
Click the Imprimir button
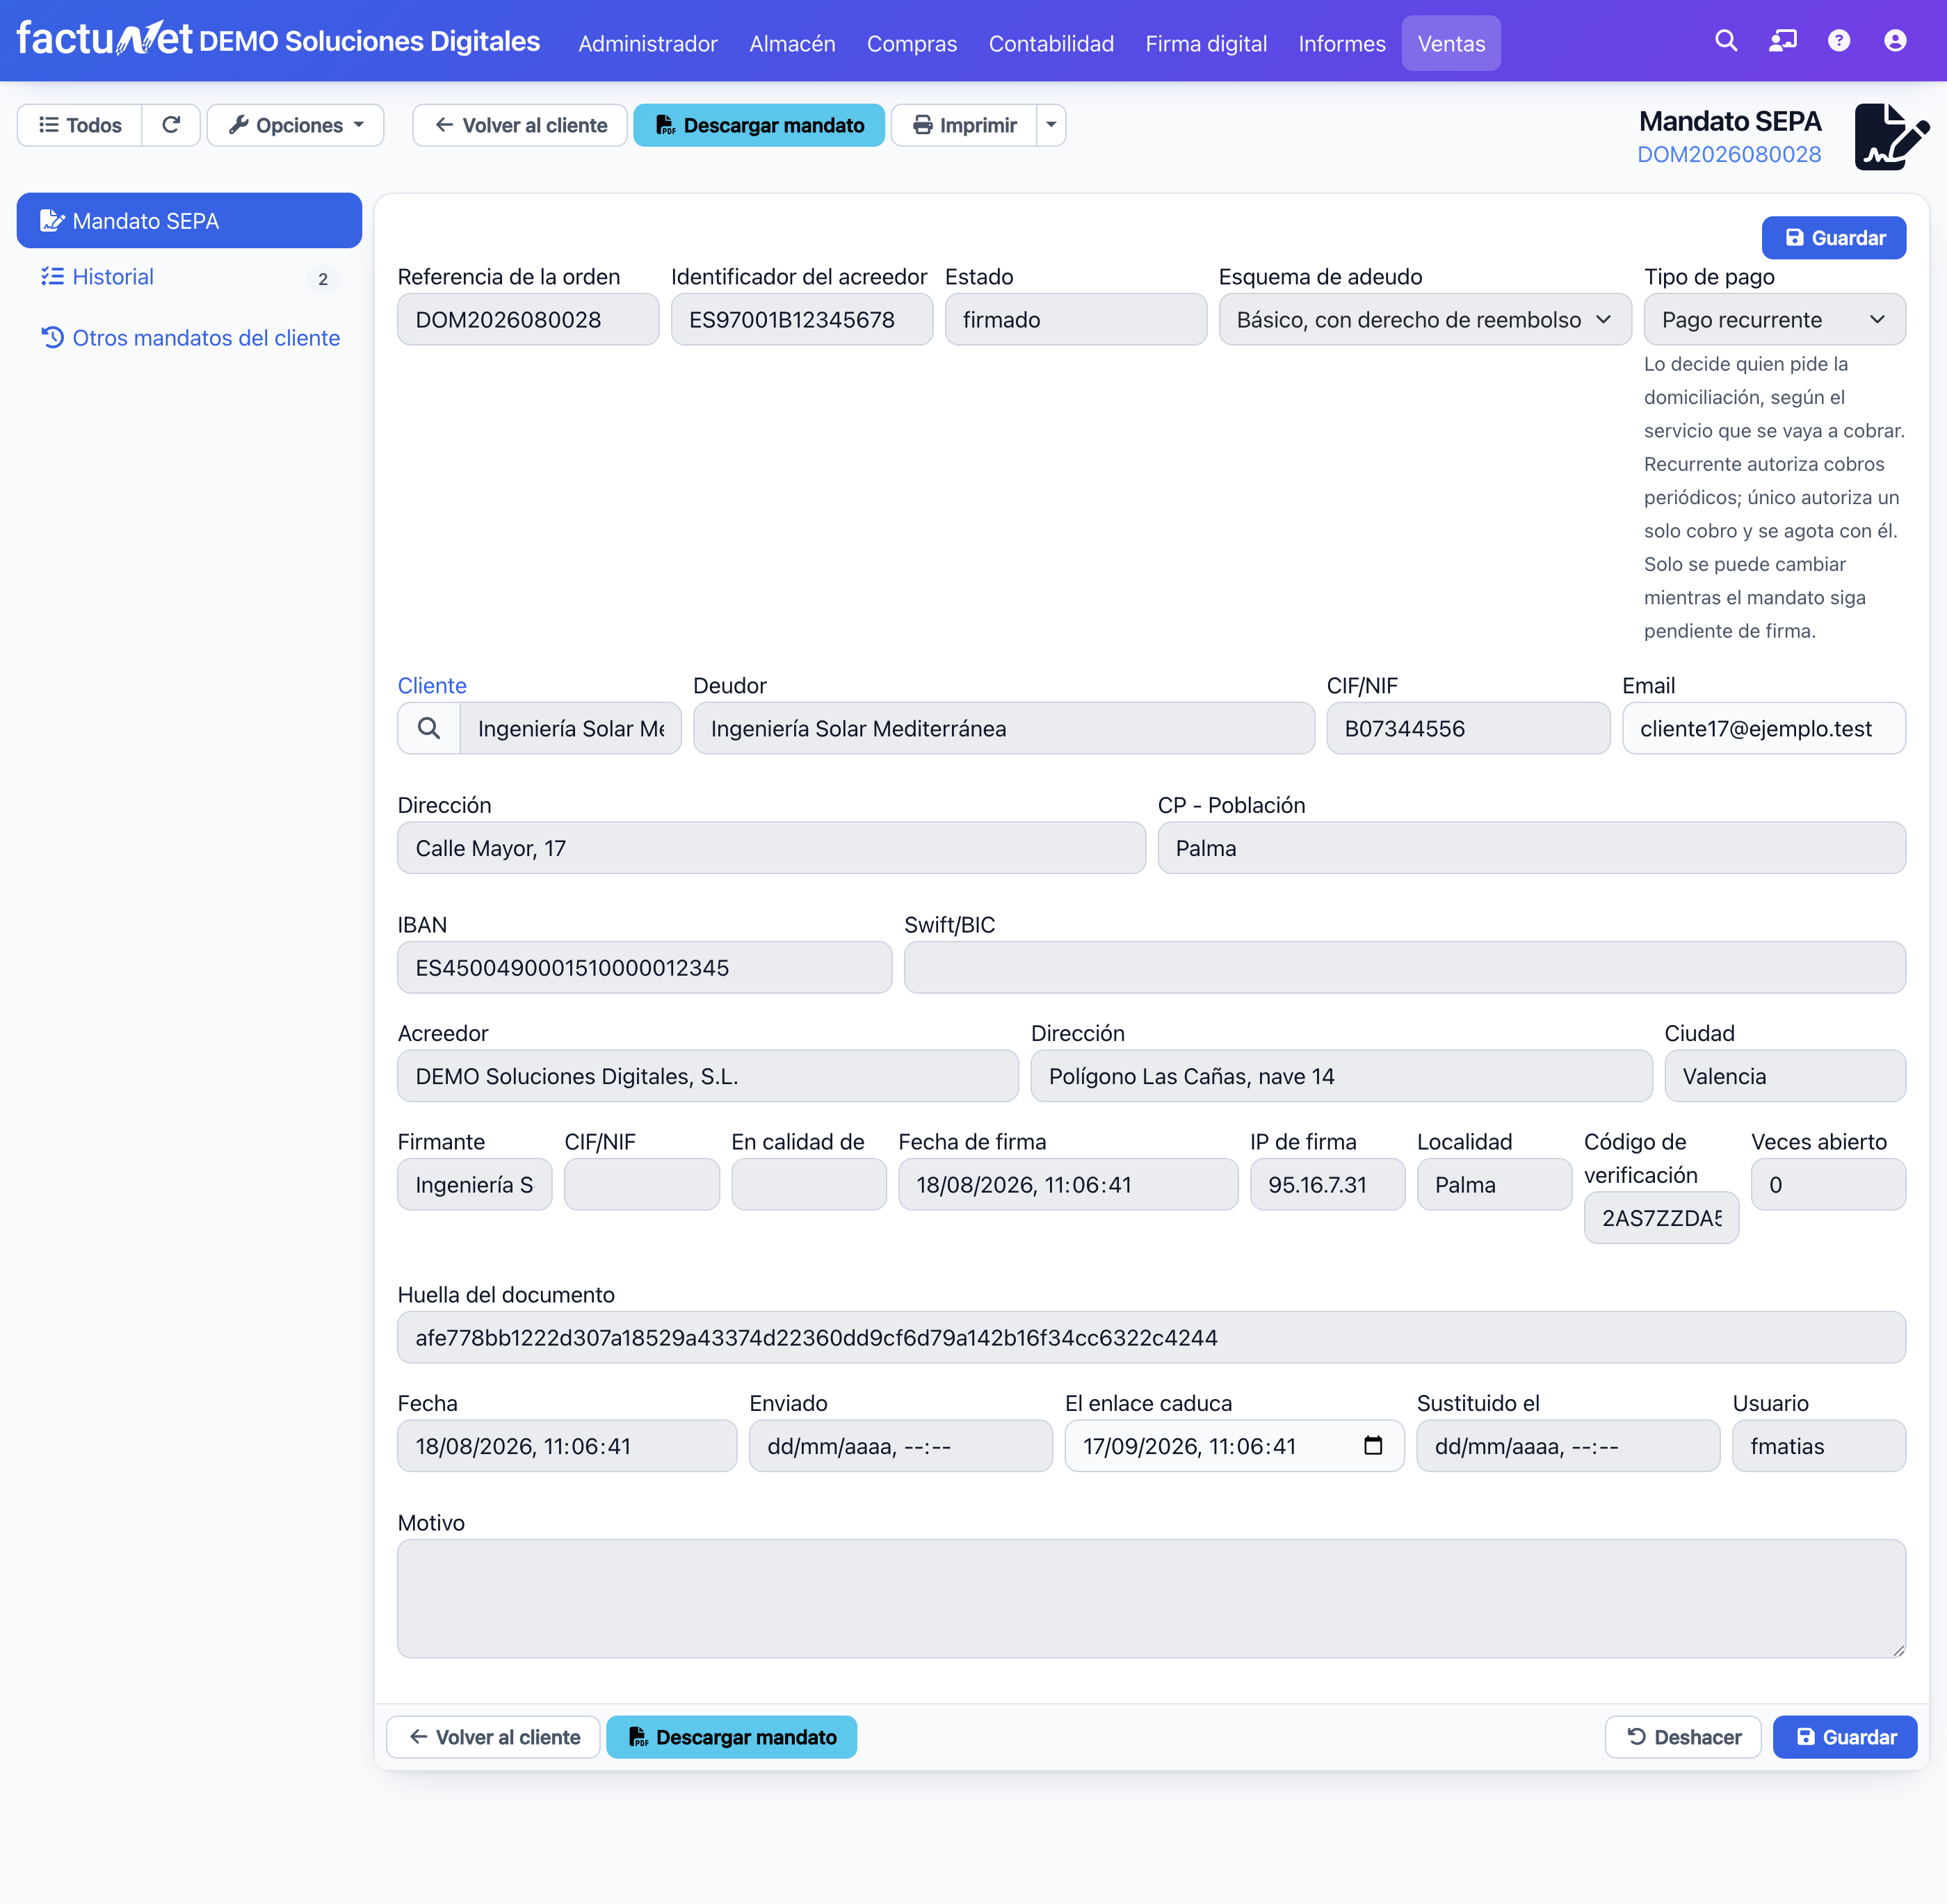pyautogui.click(x=964, y=125)
